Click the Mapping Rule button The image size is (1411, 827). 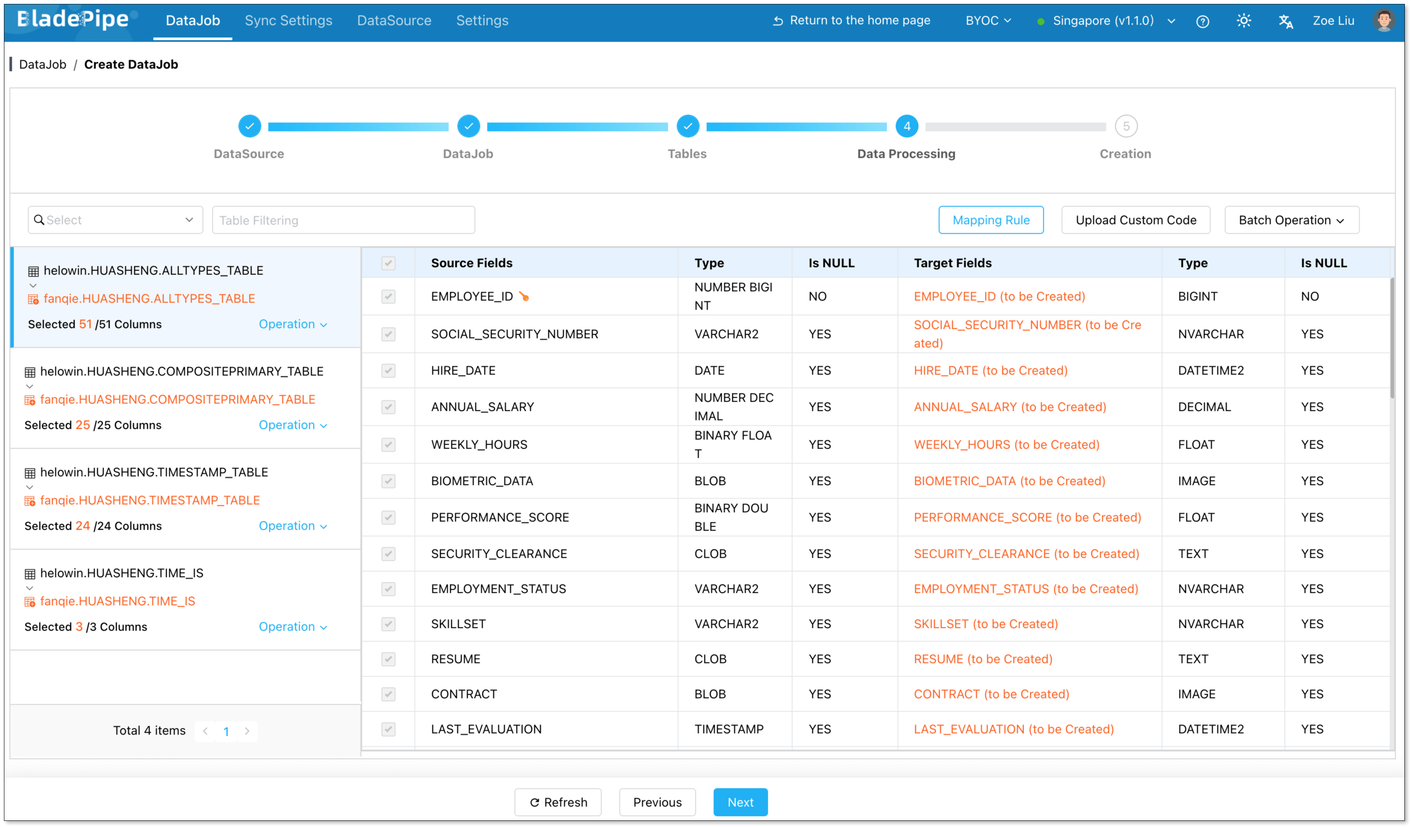click(991, 220)
